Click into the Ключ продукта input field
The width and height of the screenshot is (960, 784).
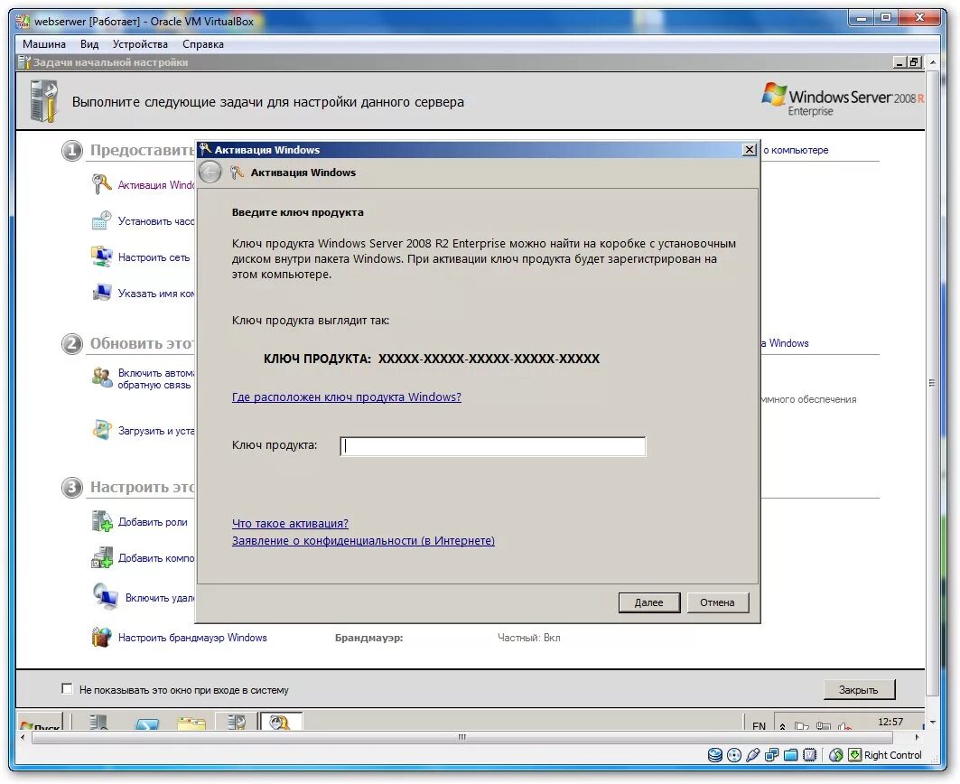pyautogui.click(x=493, y=446)
